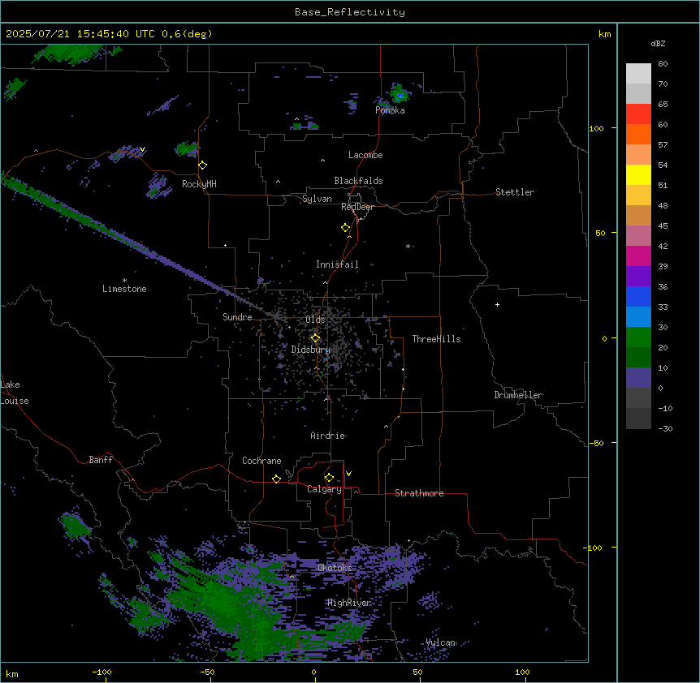Click the Lacombe city label
The width and height of the screenshot is (700, 683).
[365, 155]
